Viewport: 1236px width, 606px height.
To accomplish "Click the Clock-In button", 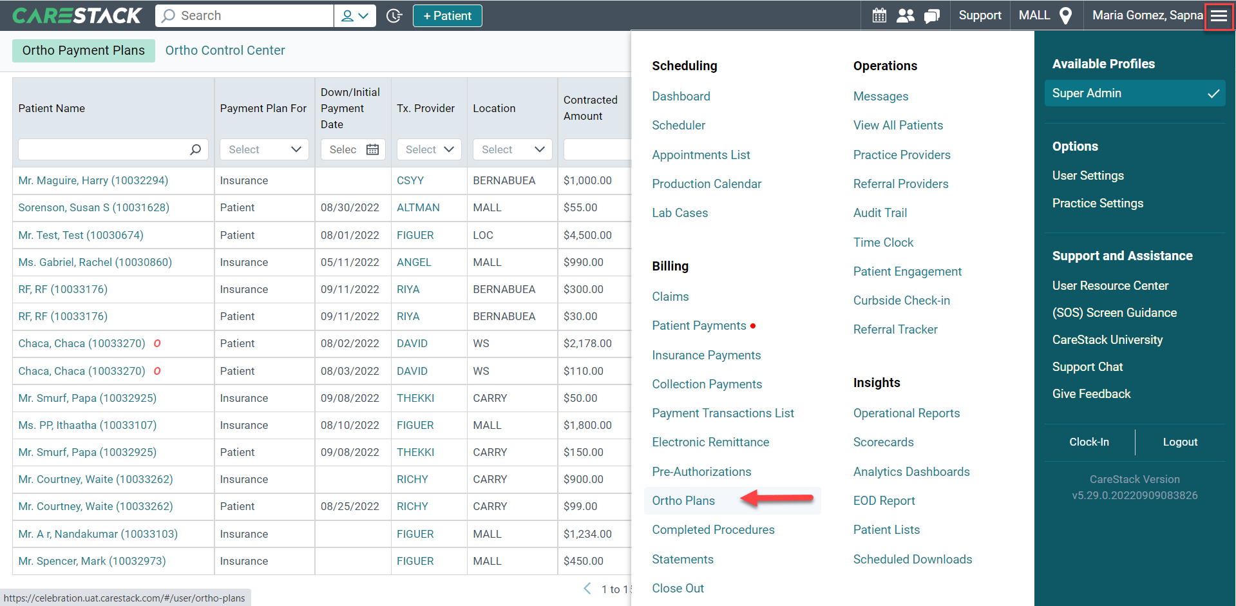I will click(1089, 442).
